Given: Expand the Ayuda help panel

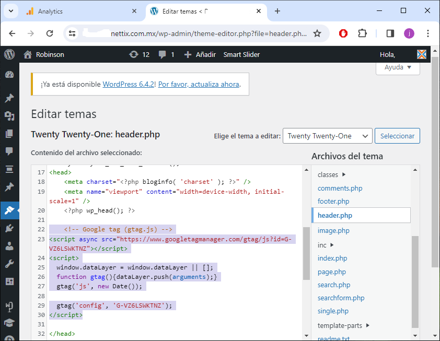Looking at the screenshot, I should point(398,67).
